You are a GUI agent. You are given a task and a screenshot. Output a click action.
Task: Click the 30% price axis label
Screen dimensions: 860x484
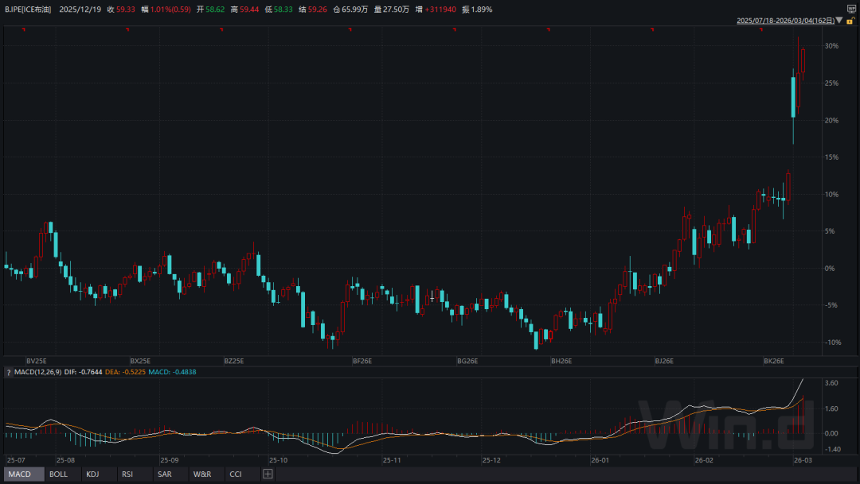coord(831,46)
